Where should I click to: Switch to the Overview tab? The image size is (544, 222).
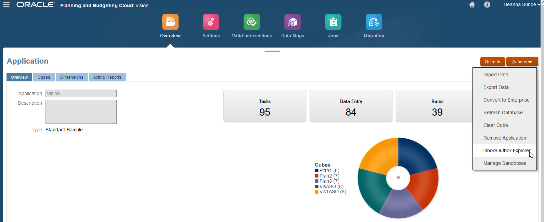20,77
